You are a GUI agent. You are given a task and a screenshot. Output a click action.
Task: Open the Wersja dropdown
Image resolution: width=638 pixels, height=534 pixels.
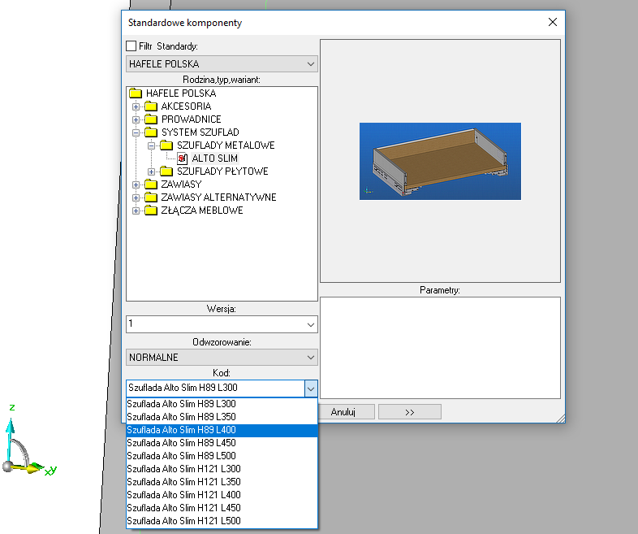(x=222, y=324)
